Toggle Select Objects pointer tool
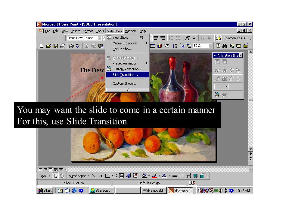 (55, 176)
